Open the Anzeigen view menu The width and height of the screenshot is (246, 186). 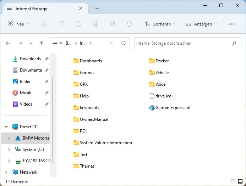tap(201, 24)
